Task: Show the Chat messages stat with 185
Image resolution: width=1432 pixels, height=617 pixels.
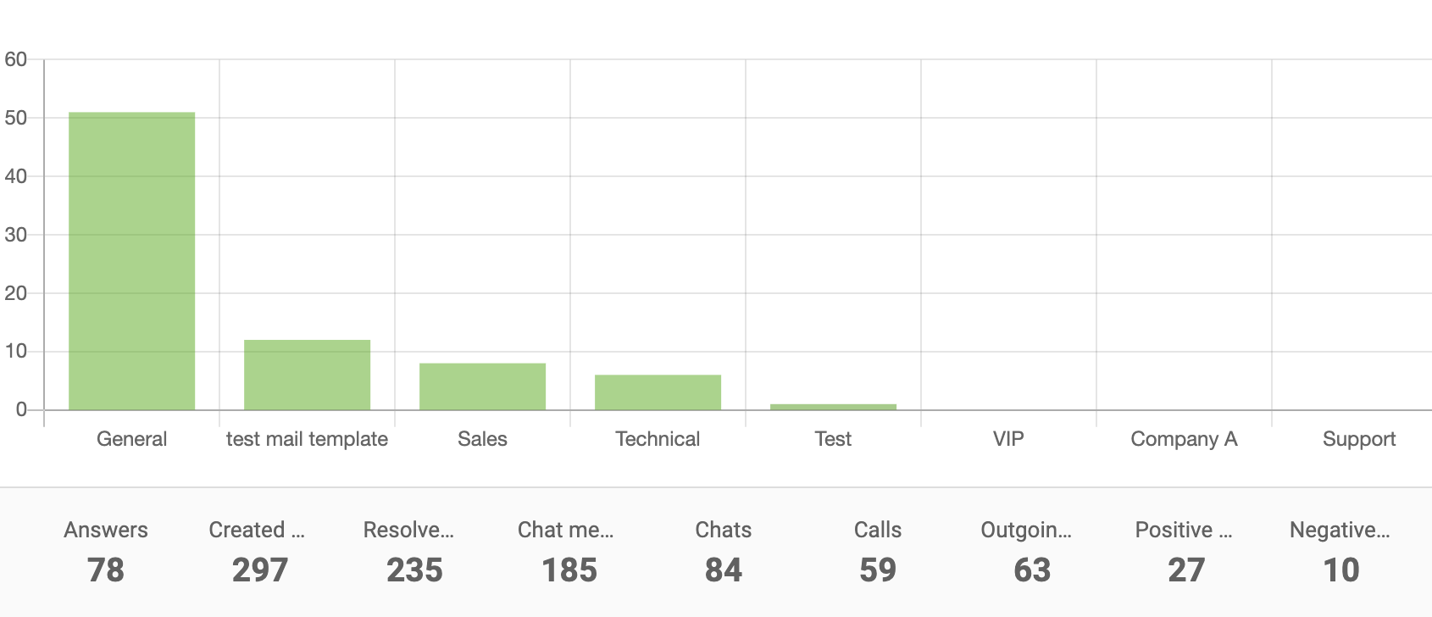Action: [569, 552]
